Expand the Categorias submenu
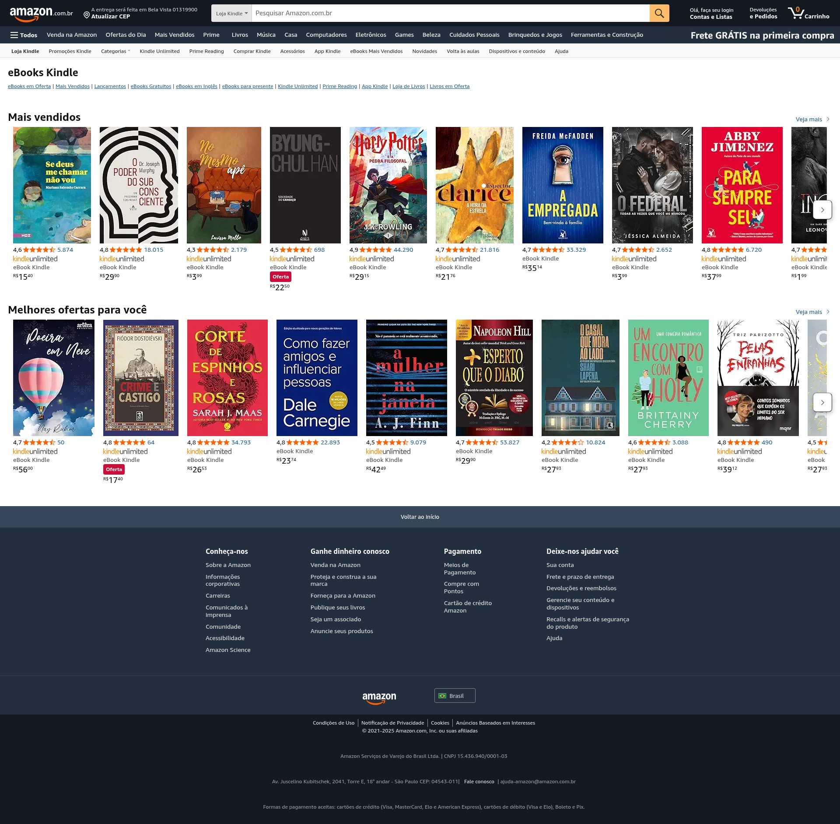This screenshot has width=840, height=824. [115, 51]
